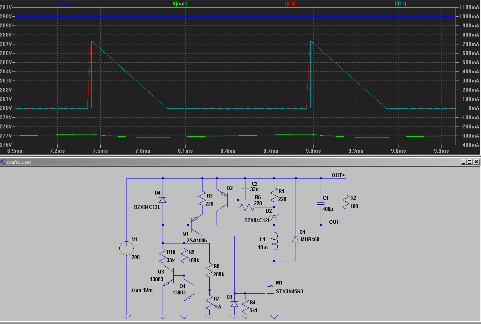Select the V(out+) trace label

point(70,3)
